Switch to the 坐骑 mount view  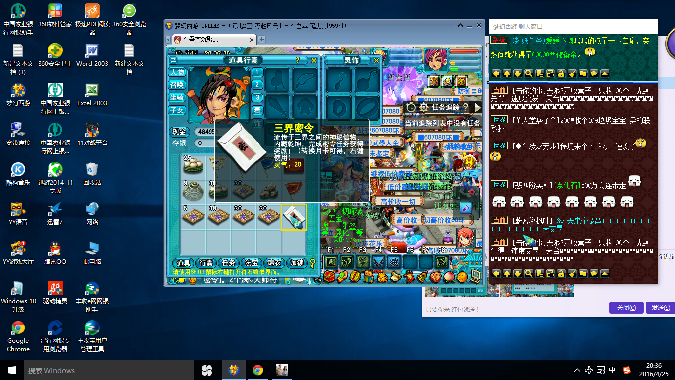pos(177,98)
